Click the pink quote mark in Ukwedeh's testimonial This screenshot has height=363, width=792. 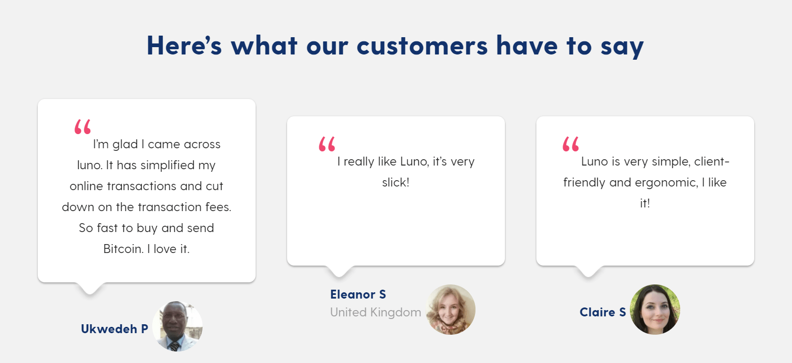(82, 127)
